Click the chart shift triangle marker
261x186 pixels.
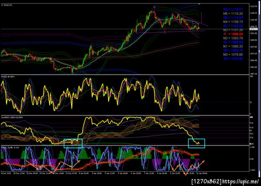pyautogui.click(x=199, y=3)
